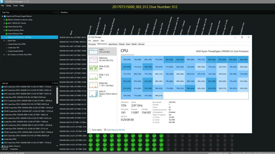The height and width of the screenshot is (154, 275).
Task: Click the Create Geo Tiff step checkbox
Action: pos(6,47)
